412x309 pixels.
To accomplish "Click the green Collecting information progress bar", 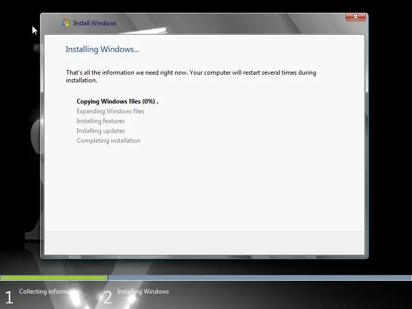I will (54, 278).
